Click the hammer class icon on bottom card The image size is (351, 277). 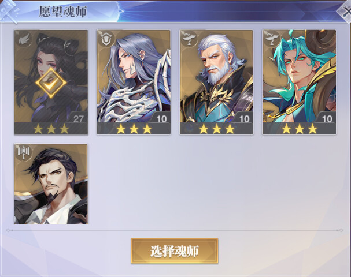[x=24, y=152]
